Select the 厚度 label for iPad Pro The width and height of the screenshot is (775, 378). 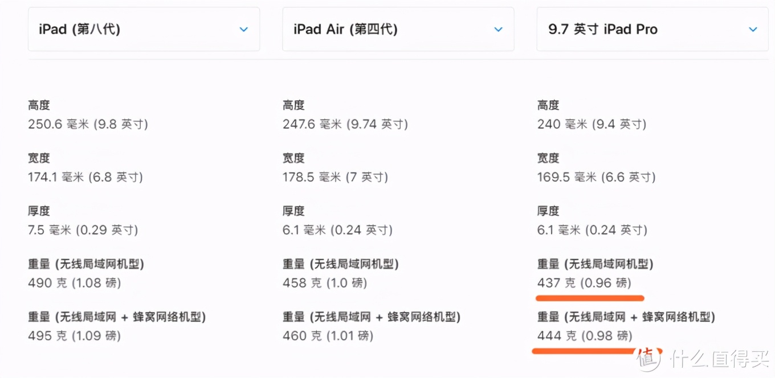548,211
